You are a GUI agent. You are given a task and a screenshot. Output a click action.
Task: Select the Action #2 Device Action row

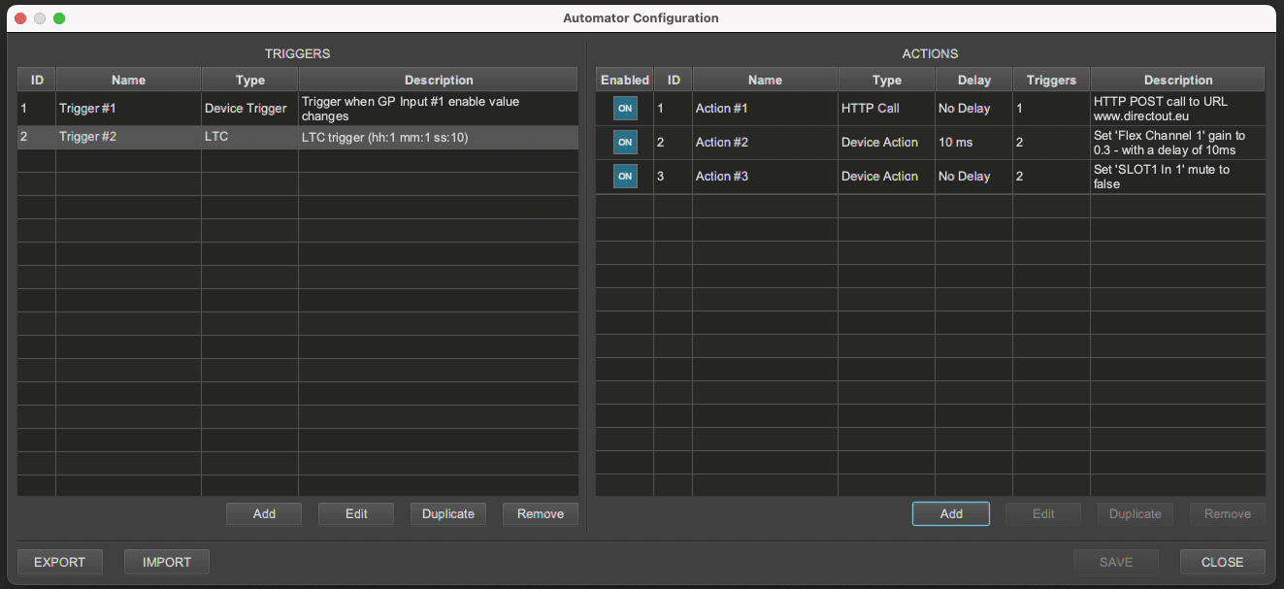coord(931,143)
